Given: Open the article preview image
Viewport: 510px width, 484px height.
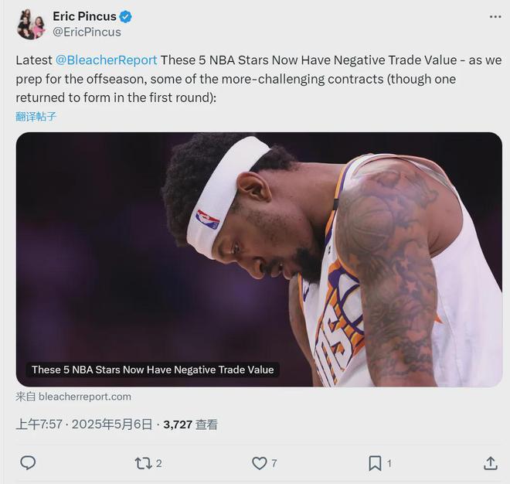Looking at the screenshot, I should coord(259,247).
